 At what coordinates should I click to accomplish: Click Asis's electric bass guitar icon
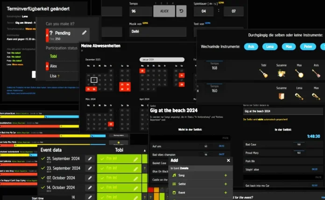(x=316, y=73)
